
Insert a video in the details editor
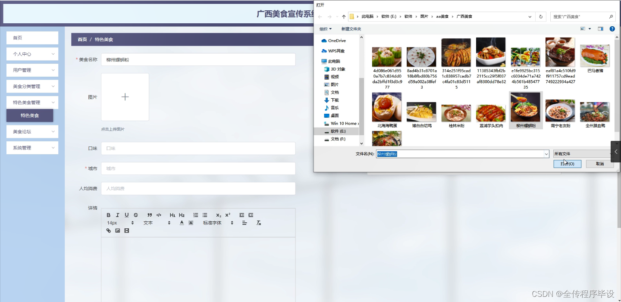[x=127, y=230]
